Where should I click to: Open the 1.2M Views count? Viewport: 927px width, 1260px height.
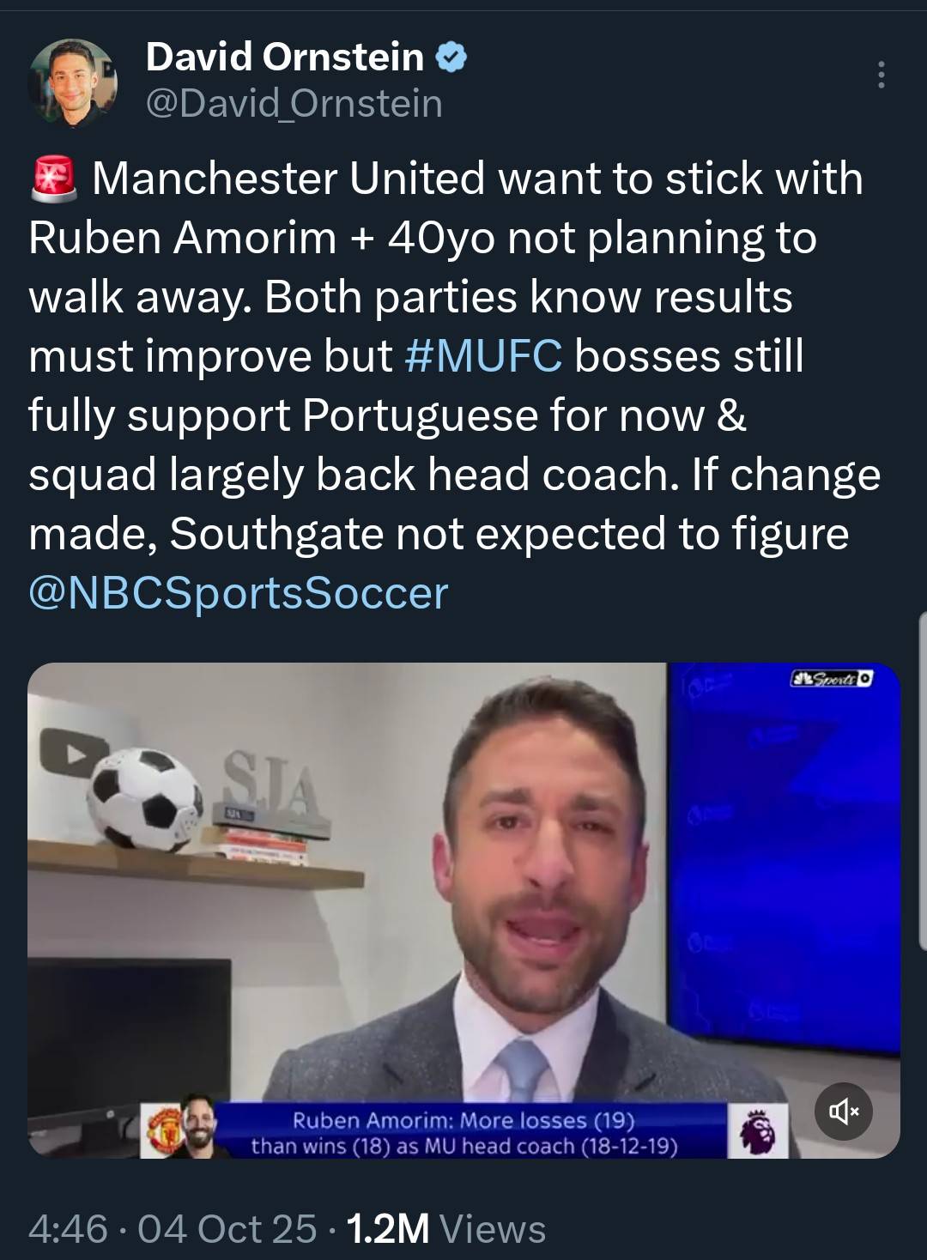(x=446, y=1229)
